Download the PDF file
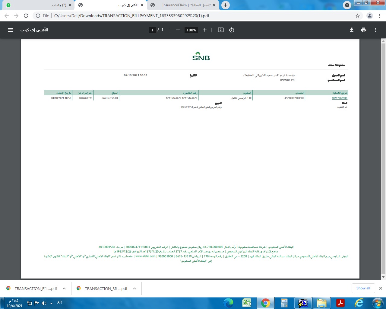 coord(352,30)
